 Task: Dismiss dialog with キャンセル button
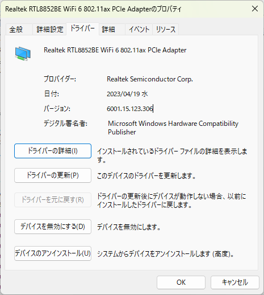coord(235,282)
